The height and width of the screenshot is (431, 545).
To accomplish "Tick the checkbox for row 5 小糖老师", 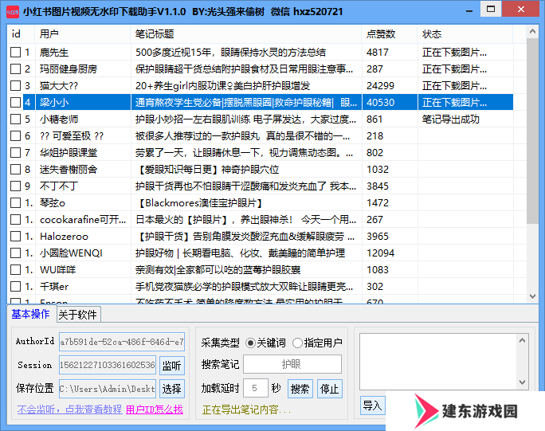I will [x=15, y=120].
